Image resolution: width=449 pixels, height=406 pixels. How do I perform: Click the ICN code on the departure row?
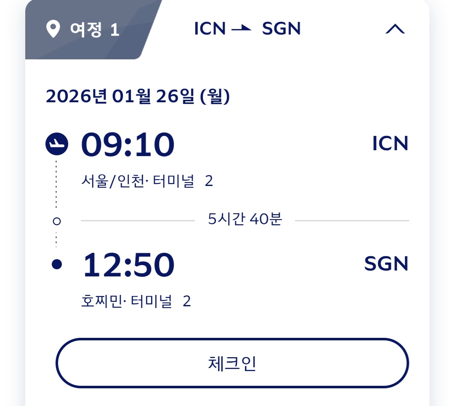tap(390, 144)
